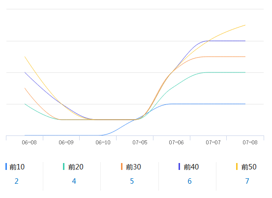Open the count 6 link under 前40

189,181
